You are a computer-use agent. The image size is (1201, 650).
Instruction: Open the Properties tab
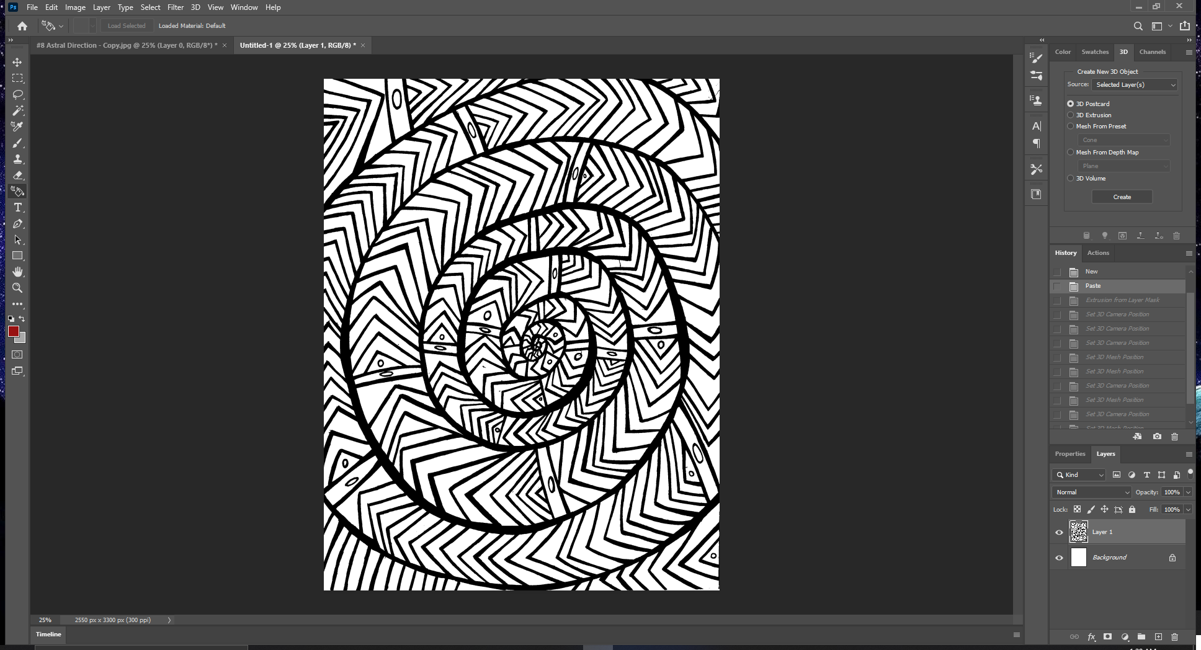(x=1070, y=453)
